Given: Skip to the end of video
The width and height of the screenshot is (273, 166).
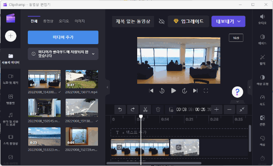Looking at the screenshot, I should [196, 91].
